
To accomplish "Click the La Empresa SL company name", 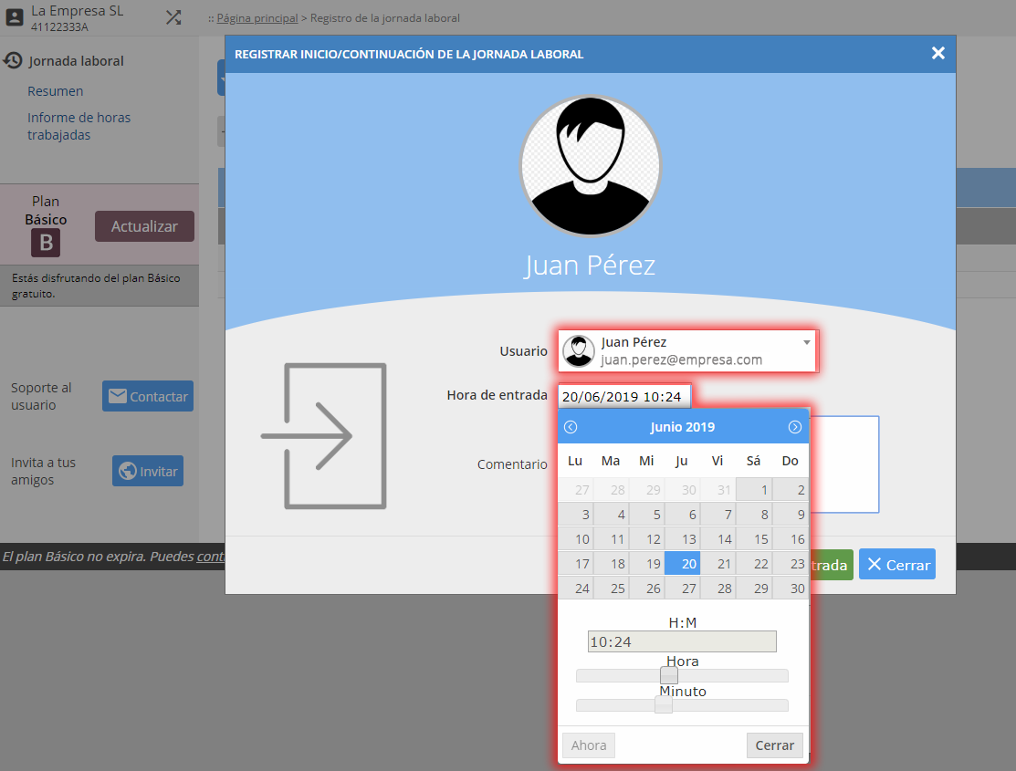I will click(x=77, y=11).
